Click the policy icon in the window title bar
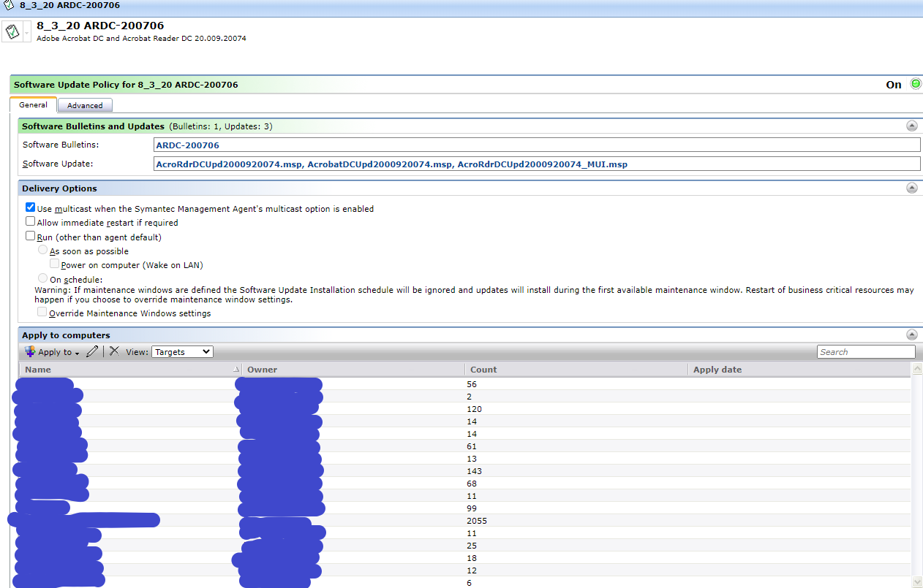The height and width of the screenshot is (588, 923). (x=7, y=6)
